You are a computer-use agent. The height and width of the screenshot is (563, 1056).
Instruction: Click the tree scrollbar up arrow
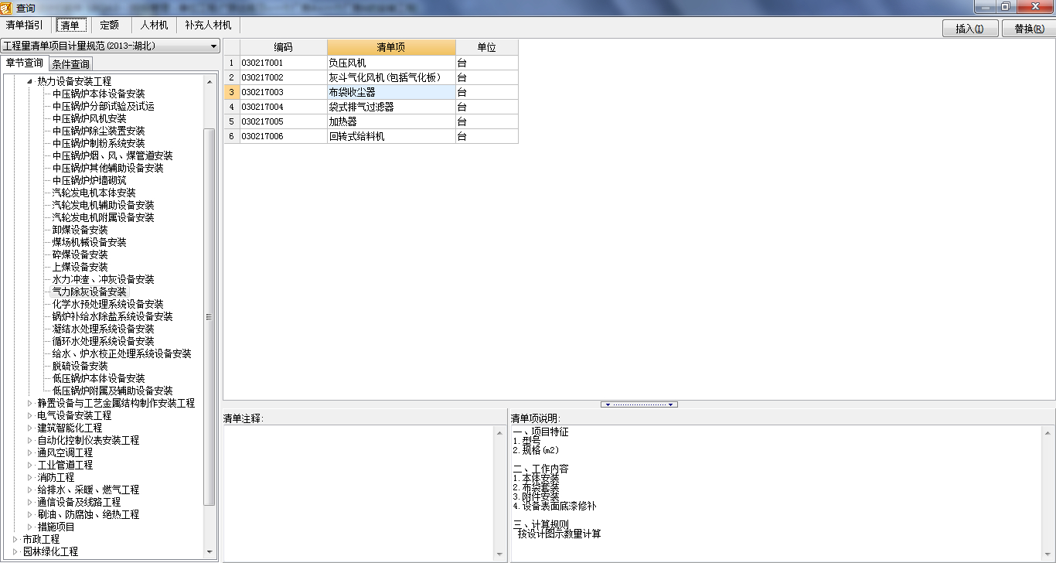pyautogui.click(x=209, y=81)
